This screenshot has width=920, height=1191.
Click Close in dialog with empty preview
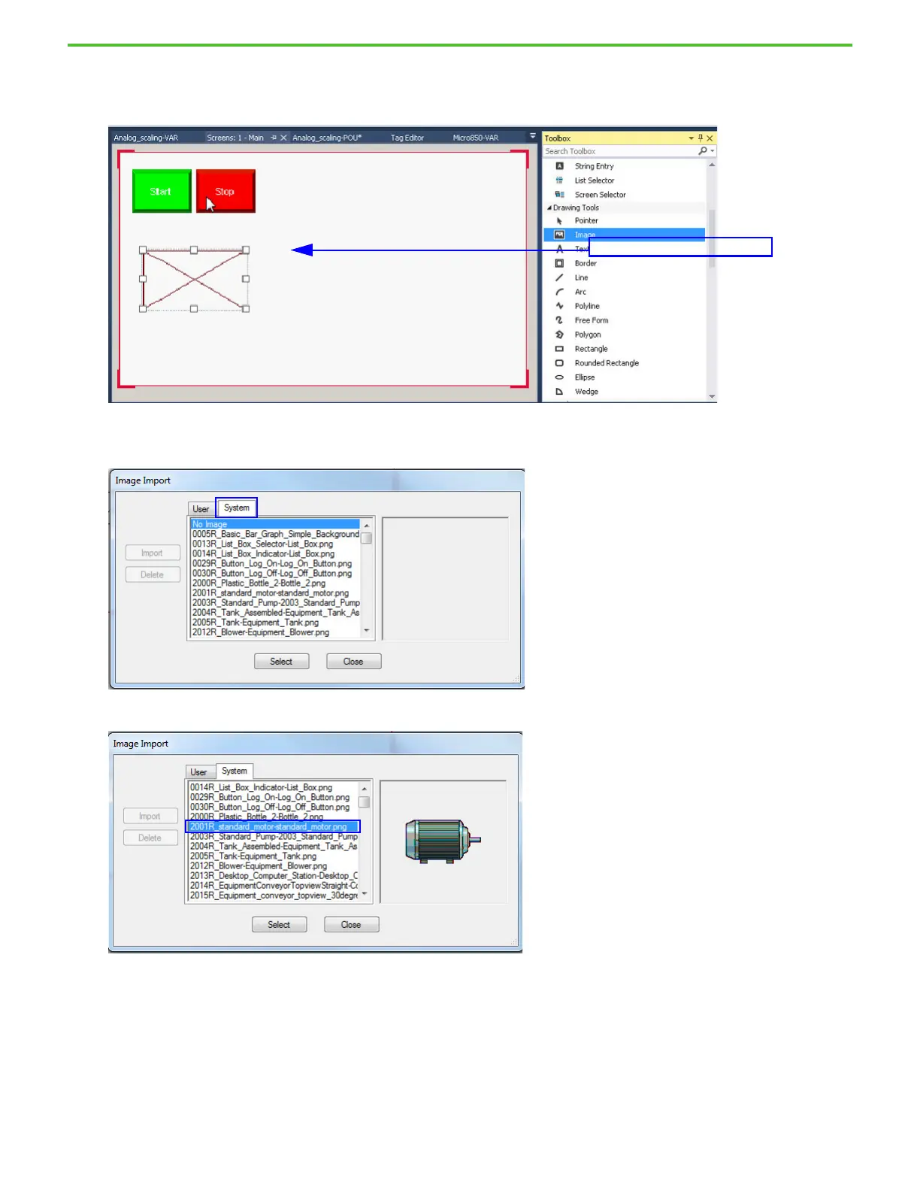tap(353, 662)
